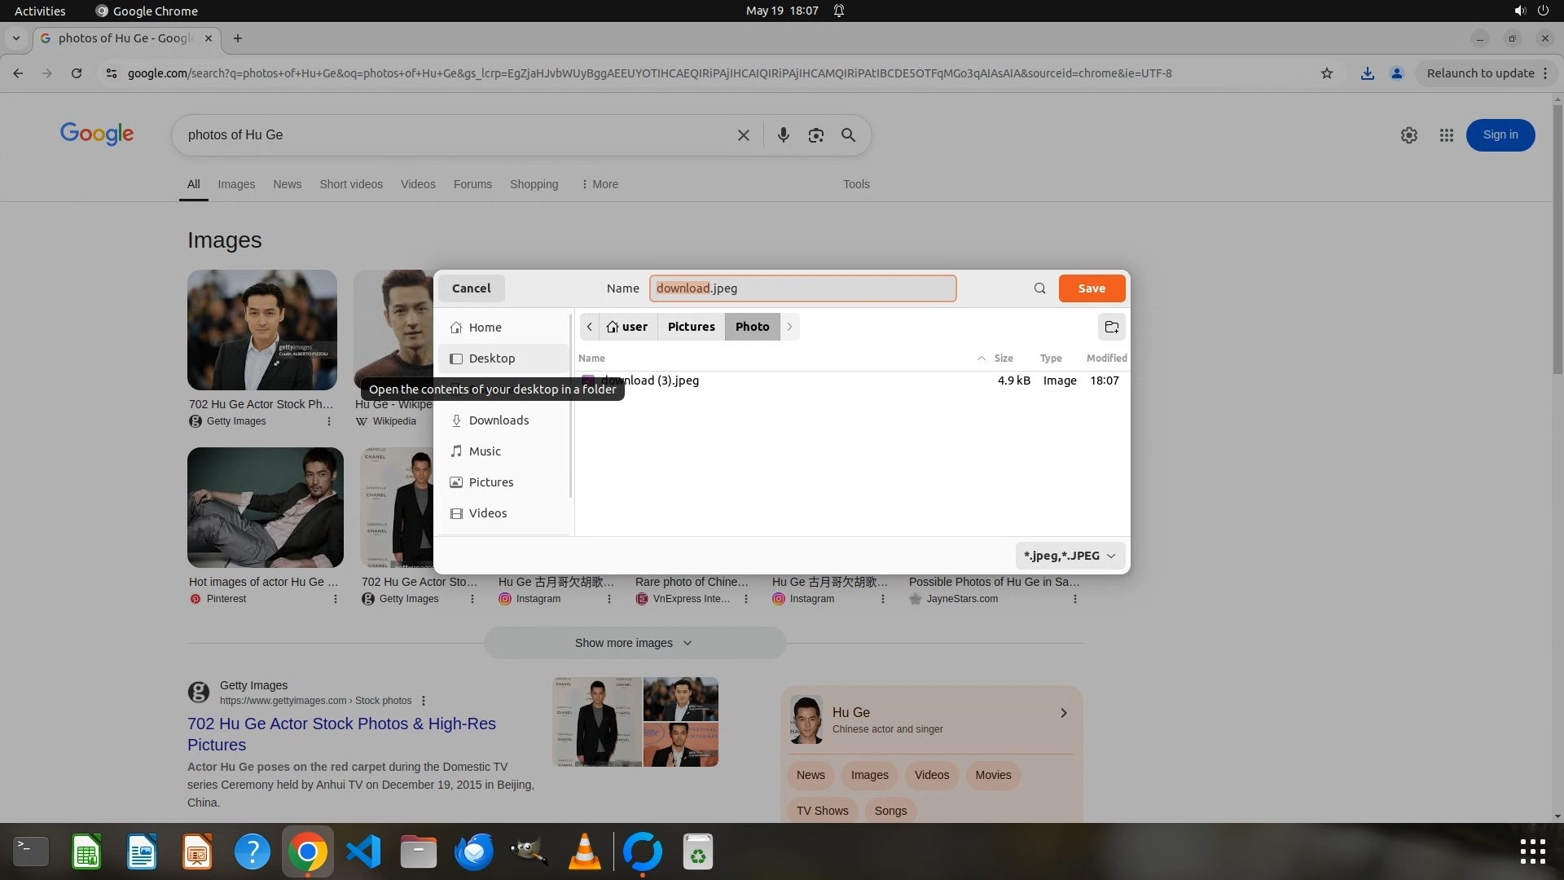Click the search icon in save dialog
The height and width of the screenshot is (880, 1564).
1039,288
